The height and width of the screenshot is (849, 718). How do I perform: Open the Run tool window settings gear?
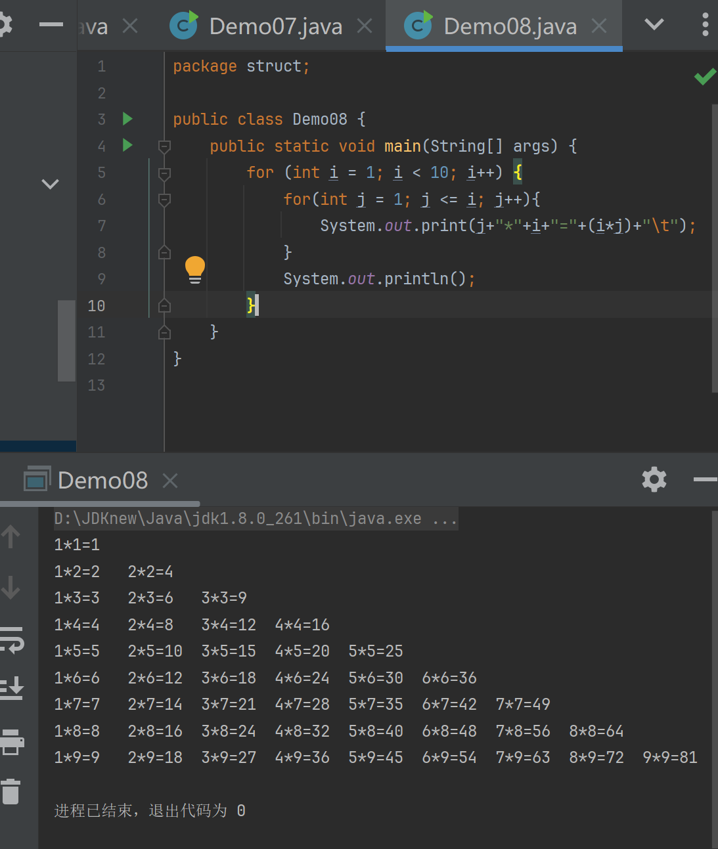click(654, 479)
